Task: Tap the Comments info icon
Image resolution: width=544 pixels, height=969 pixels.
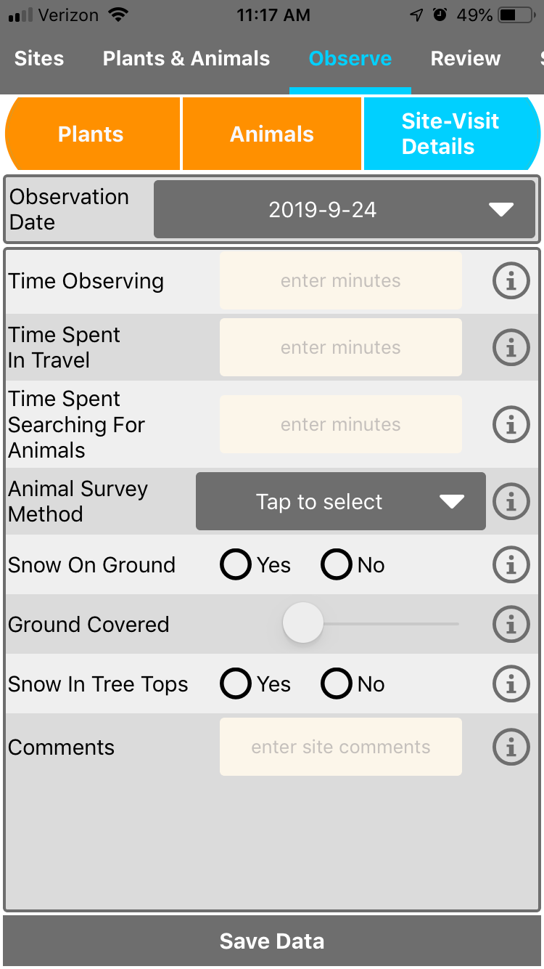Action: coord(511,747)
